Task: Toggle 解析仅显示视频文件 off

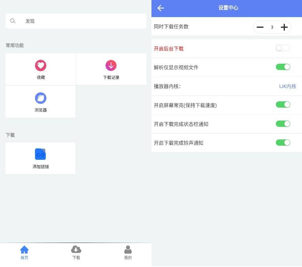Action: pos(283,67)
